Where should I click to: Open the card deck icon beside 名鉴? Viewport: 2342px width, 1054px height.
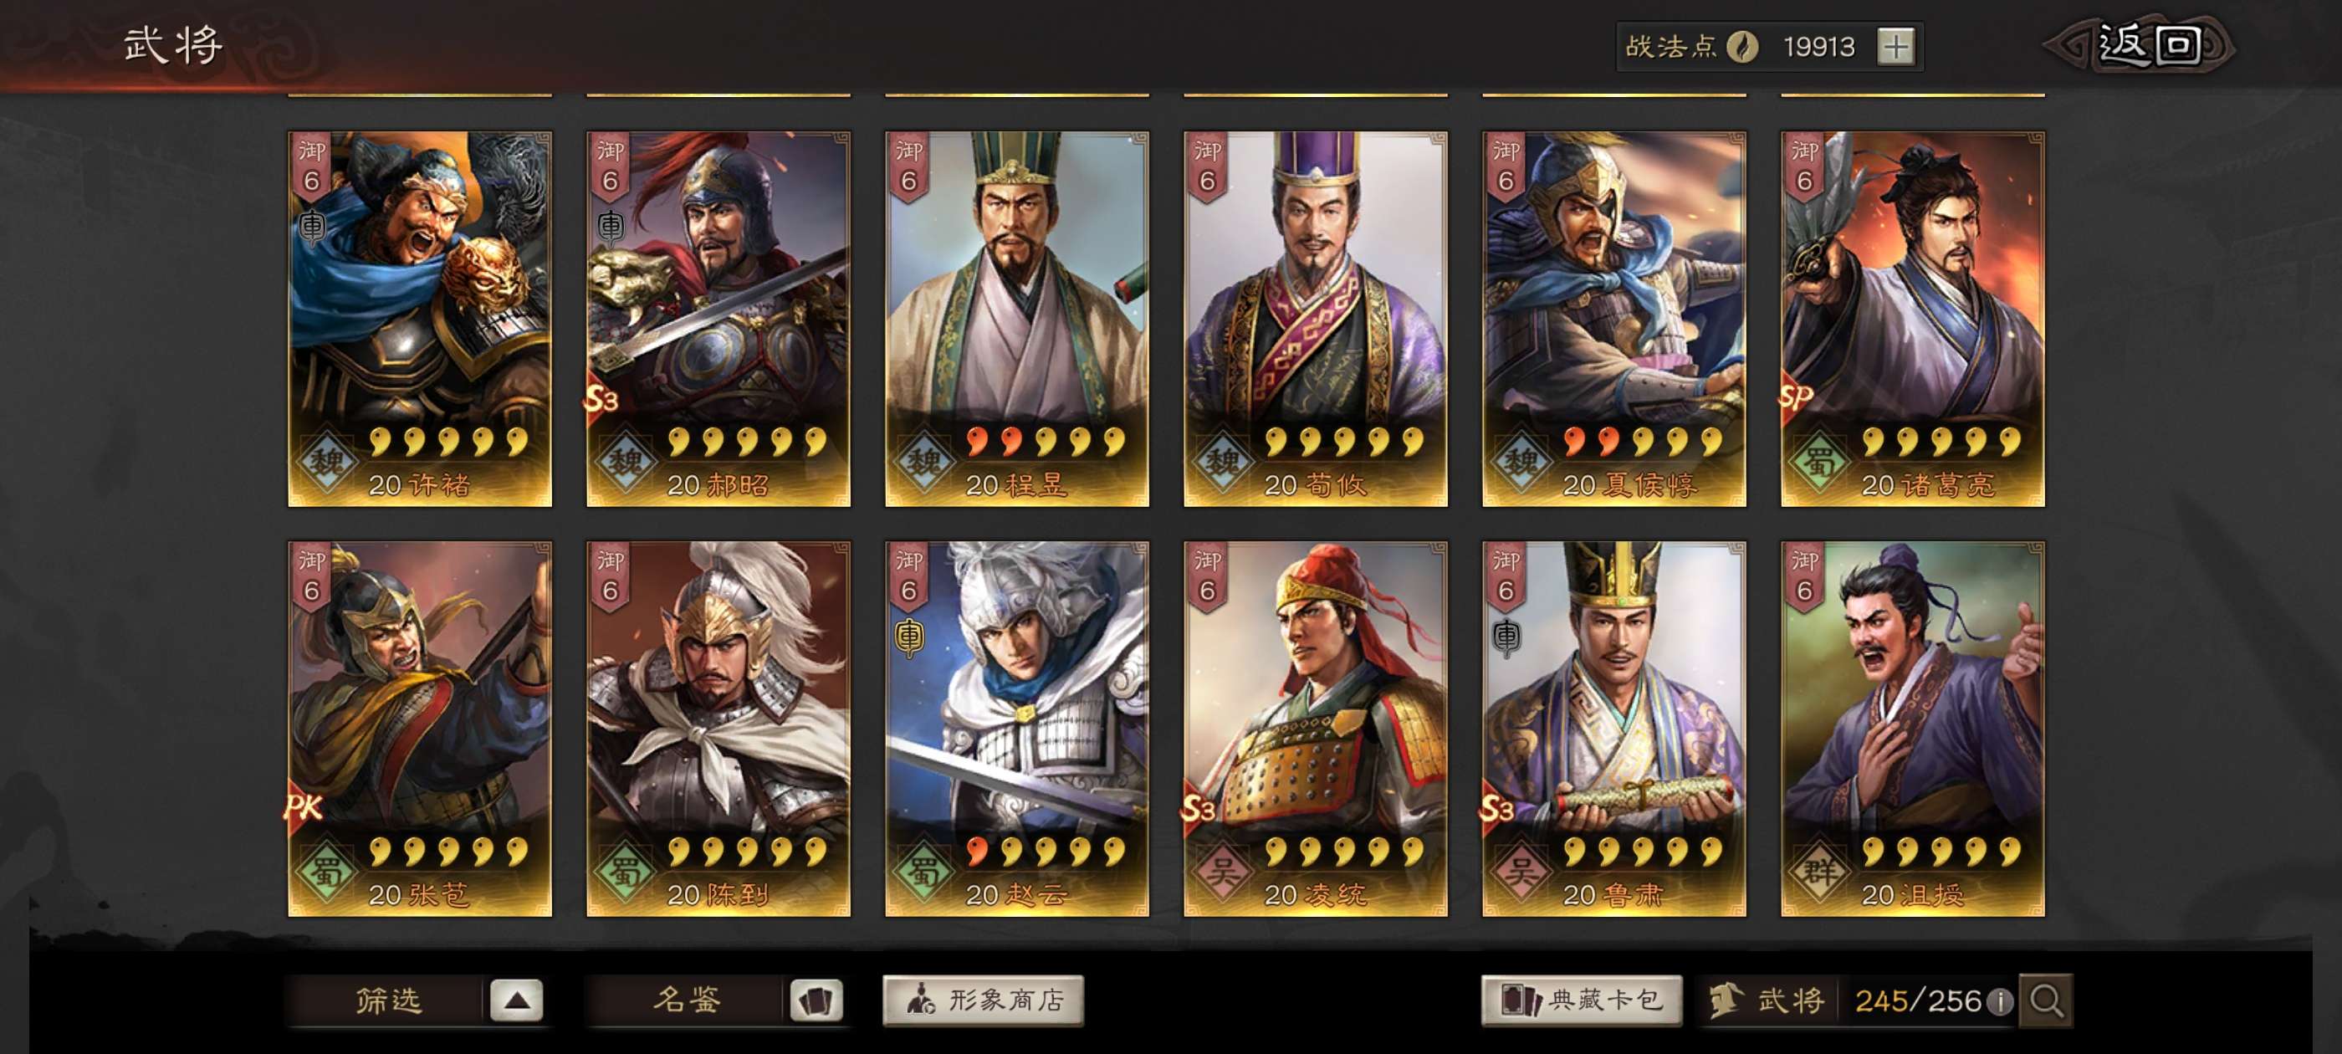(x=816, y=1000)
